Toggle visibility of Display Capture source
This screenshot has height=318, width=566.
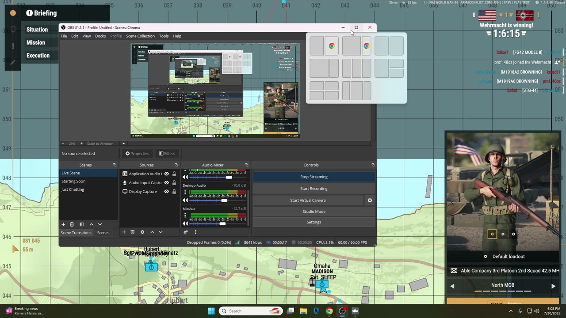(x=166, y=191)
